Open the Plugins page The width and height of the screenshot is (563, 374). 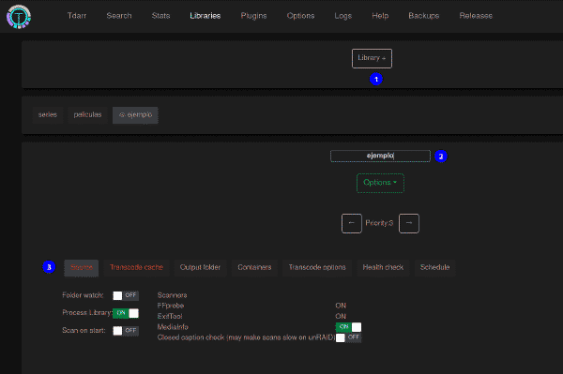pyautogui.click(x=253, y=16)
